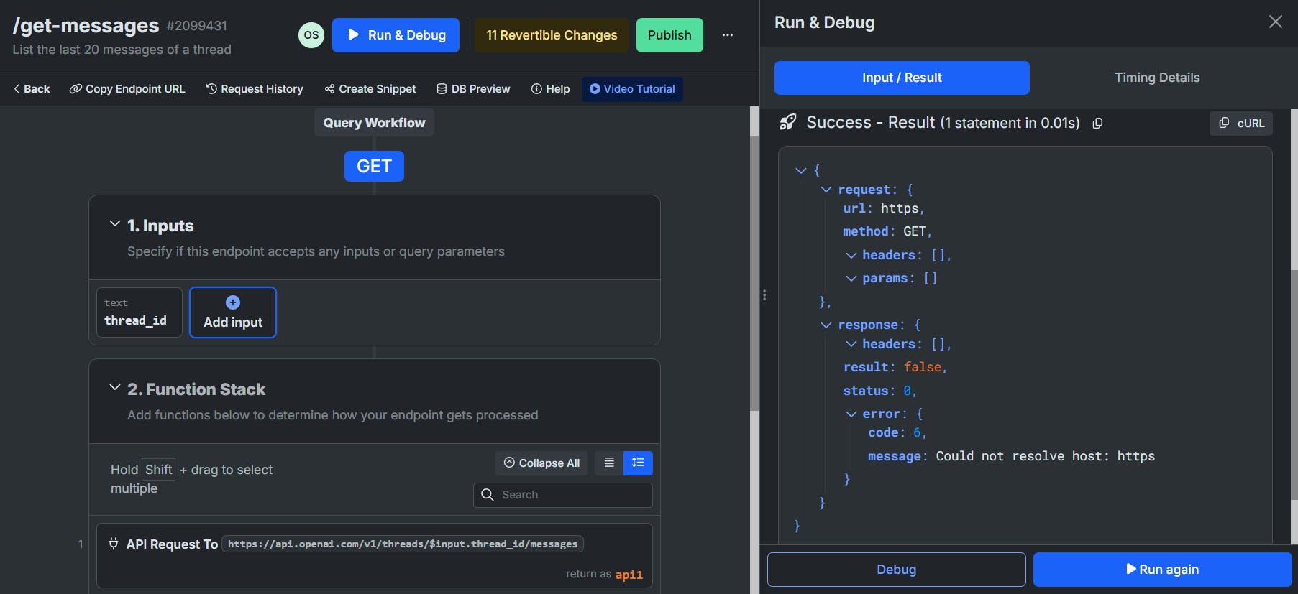
Task: Switch to the Timing Details tab
Action: click(x=1156, y=78)
